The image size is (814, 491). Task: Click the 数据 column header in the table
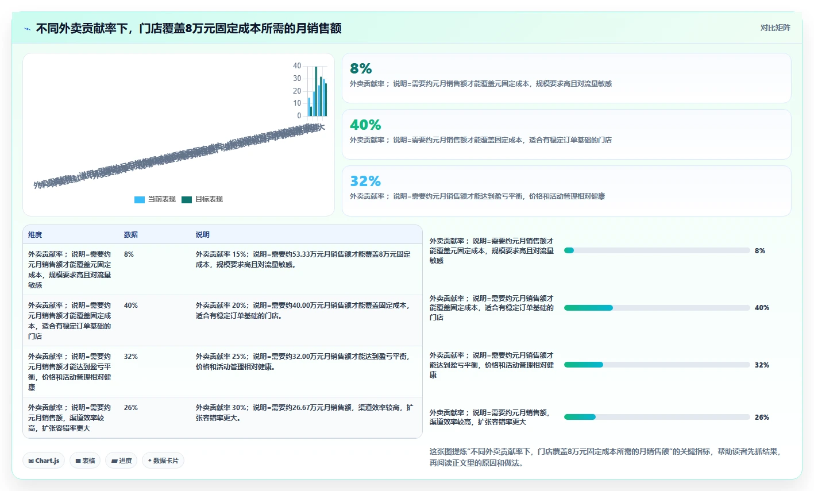131,235
